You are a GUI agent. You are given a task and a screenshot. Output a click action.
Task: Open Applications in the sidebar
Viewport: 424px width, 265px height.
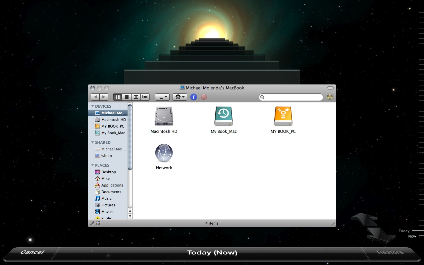(108, 185)
